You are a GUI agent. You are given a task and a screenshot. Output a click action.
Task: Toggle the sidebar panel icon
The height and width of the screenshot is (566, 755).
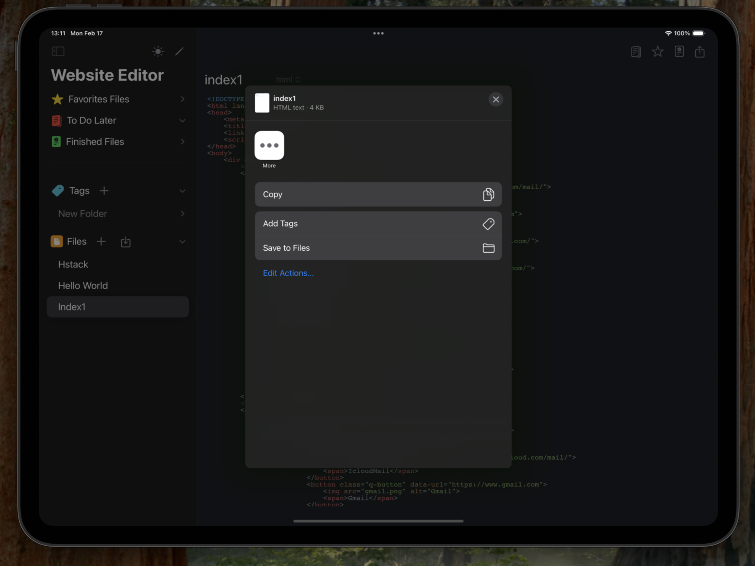(x=58, y=52)
